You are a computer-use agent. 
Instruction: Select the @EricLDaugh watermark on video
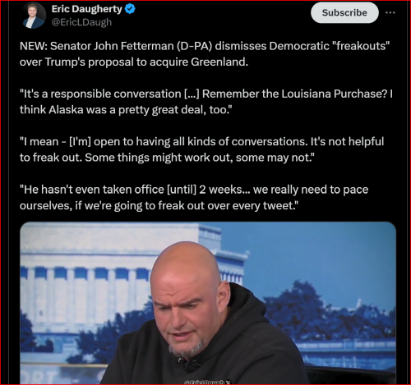coord(207,383)
